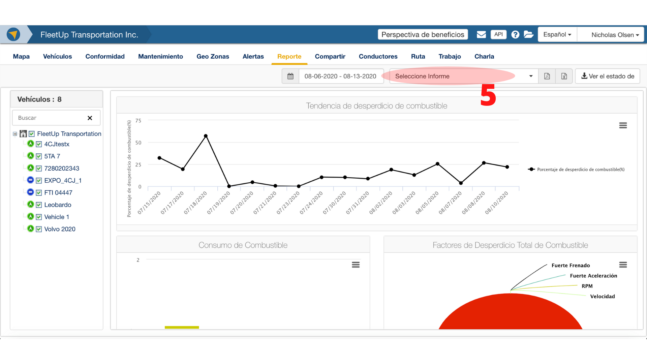Image resolution: width=647 pixels, height=364 pixels.
Task: Open the Conformidad tab
Action: point(105,57)
